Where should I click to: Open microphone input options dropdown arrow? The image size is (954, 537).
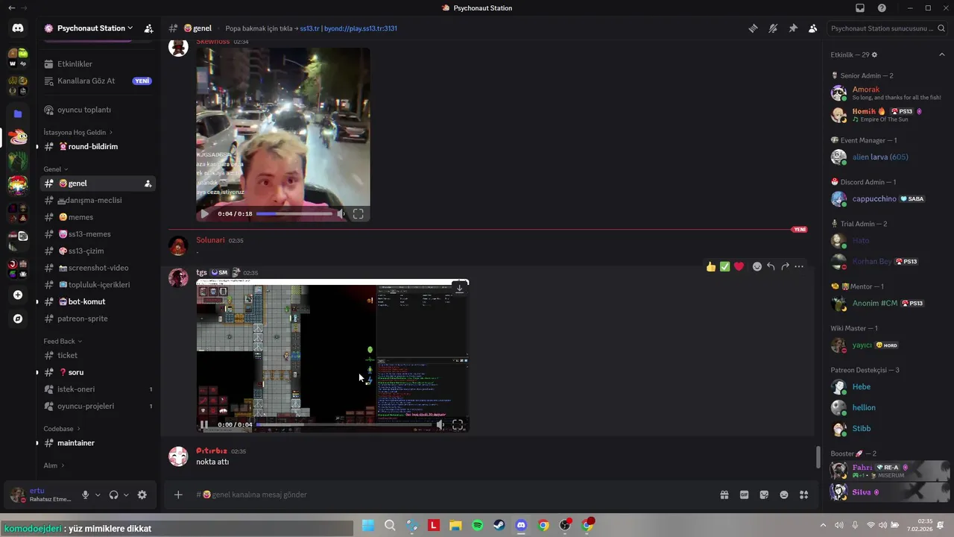98,494
